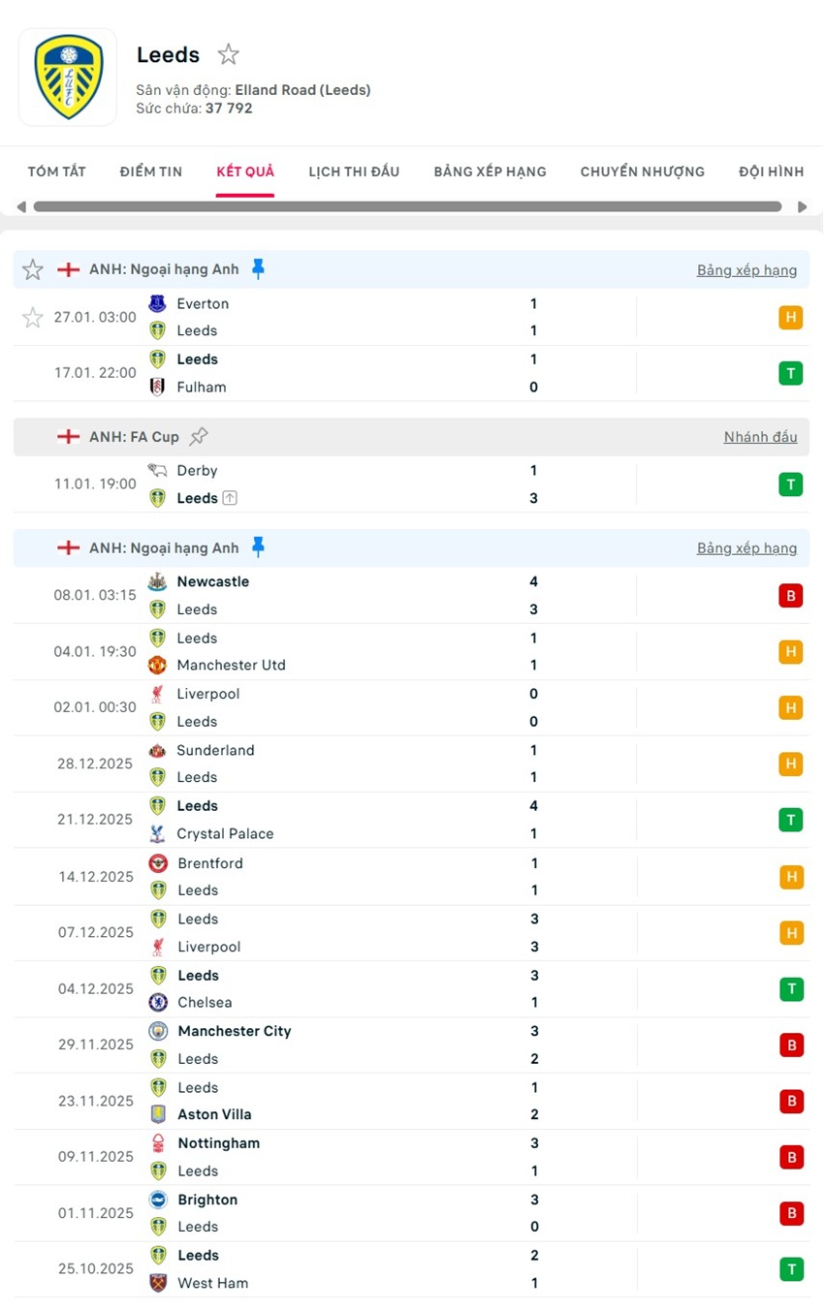Click the right arrow of the tab scrollbar

click(x=803, y=205)
